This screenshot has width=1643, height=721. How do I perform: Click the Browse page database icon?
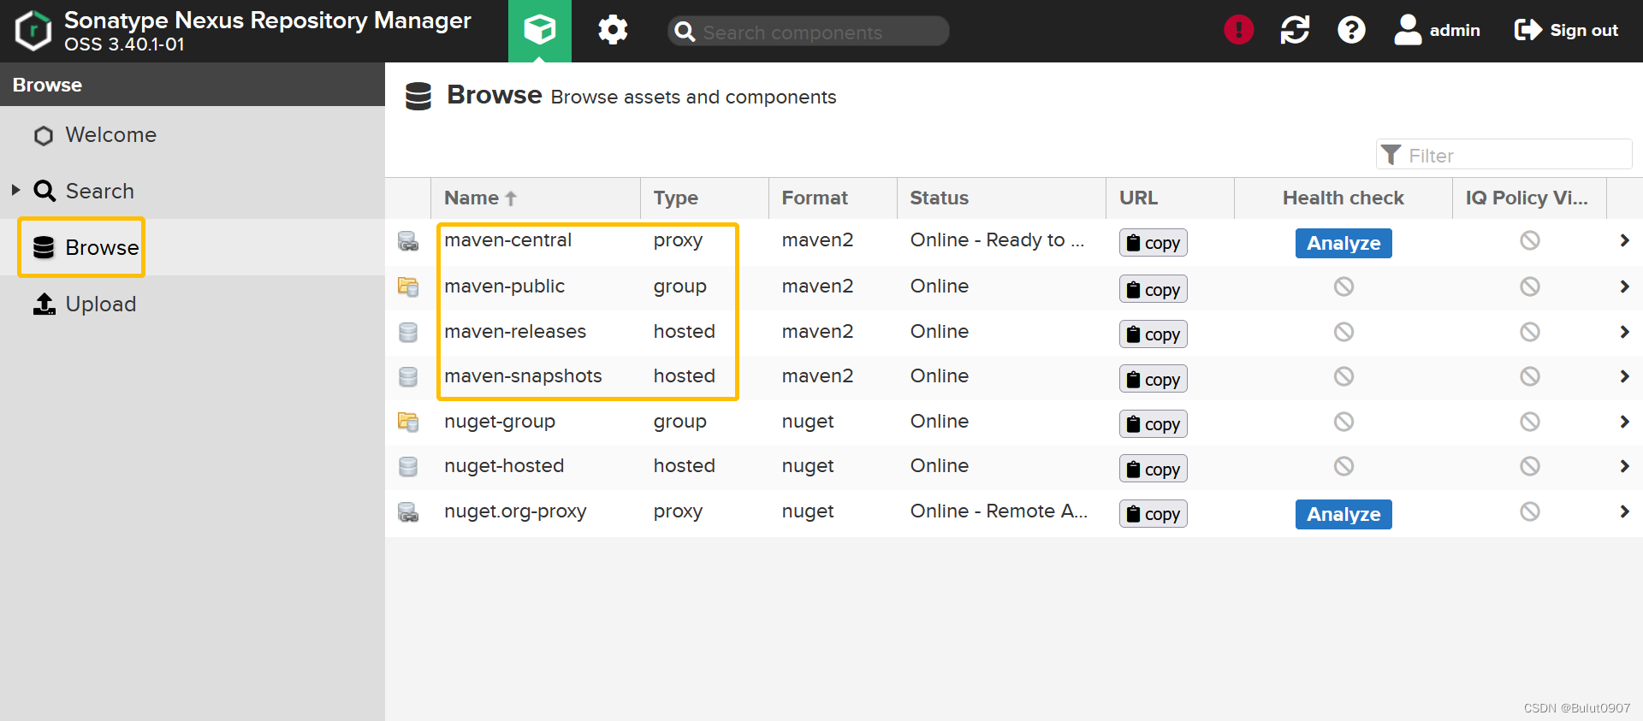(x=418, y=96)
